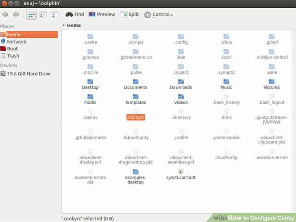Image resolution: width=296 pixels, height=222 pixels.
Task: Select the .goutputstream-JVUYWW file
Action: click(272, 117)
